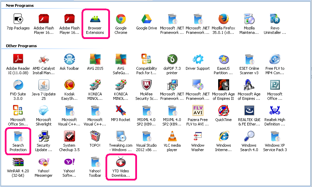The width and height of the screenshot is (312, 187).
Task: Select the Revo Uninstaller icon
Action: pos(275,19)
